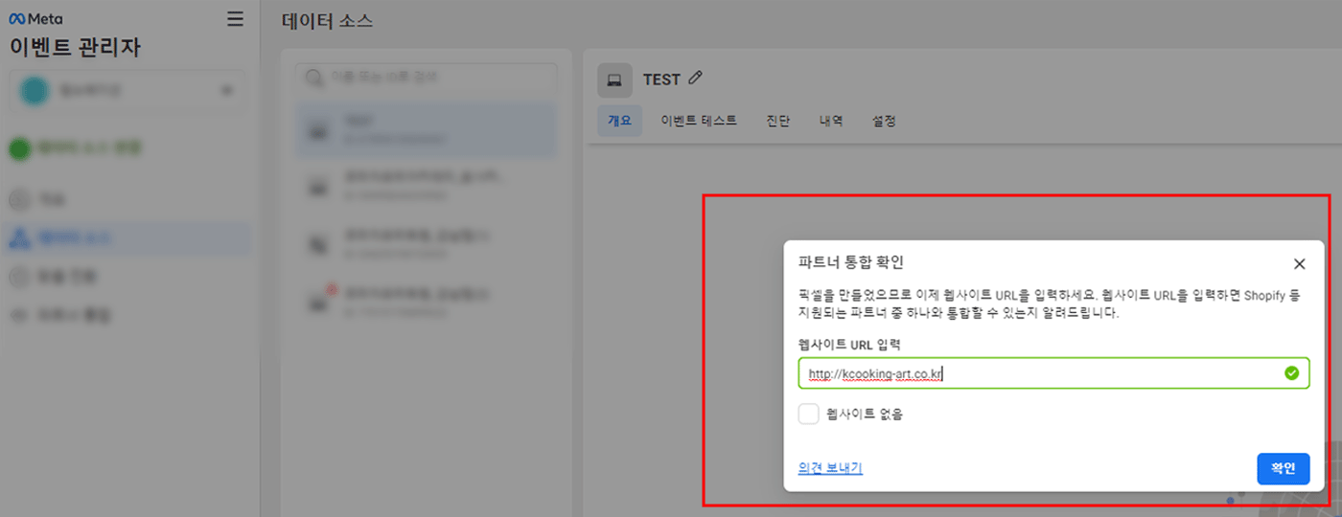The image size is (1342, 517).
Task: Expand the business account selector dropdown
Action: (x=127, y=91)
